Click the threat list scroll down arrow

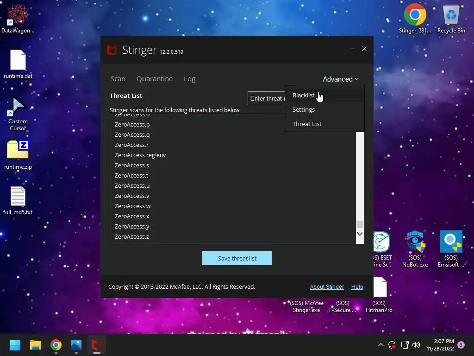(360, 234)
